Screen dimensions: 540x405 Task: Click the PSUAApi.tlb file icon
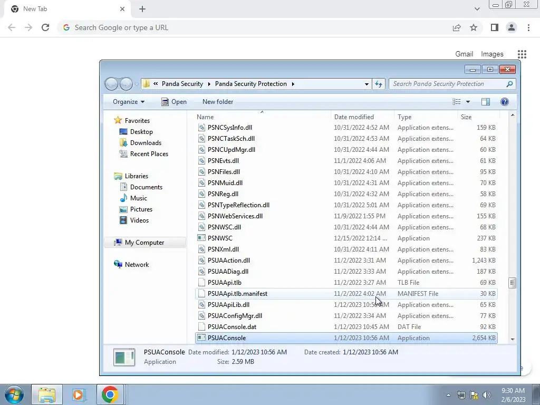[201, 283]
